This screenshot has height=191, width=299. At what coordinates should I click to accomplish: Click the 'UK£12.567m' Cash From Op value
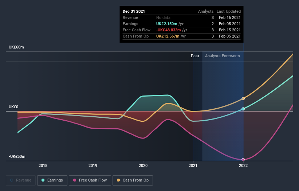click(168, 36)
